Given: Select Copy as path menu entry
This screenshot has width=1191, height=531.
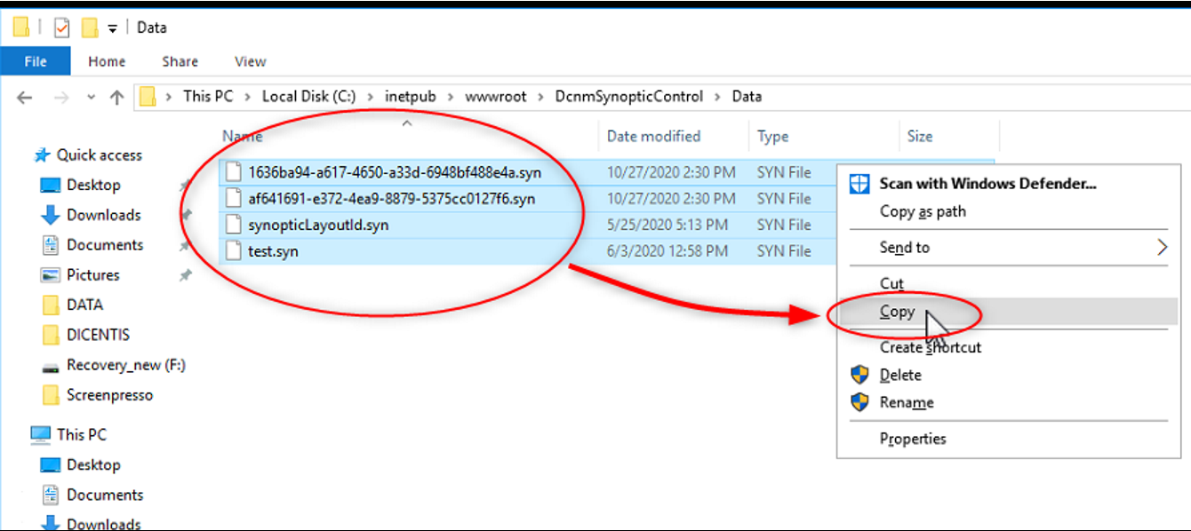Looking at the screenshot, I should point(922,211).
